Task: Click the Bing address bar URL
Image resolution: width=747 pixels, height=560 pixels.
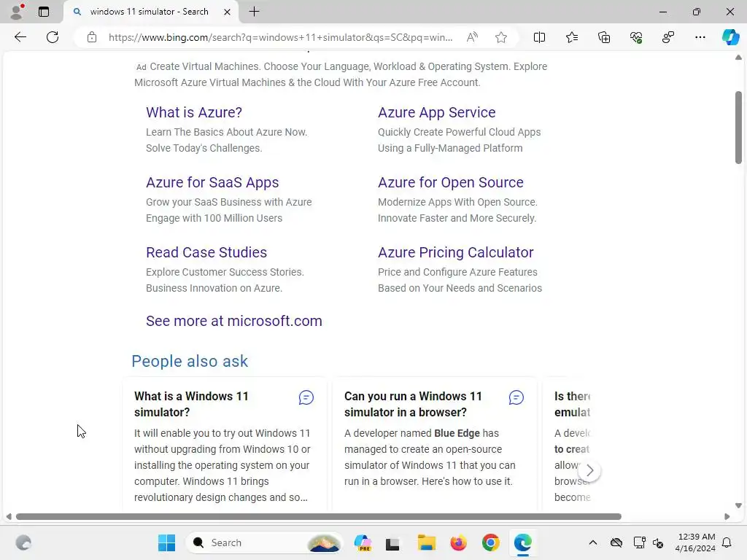Action: (281, 37)
